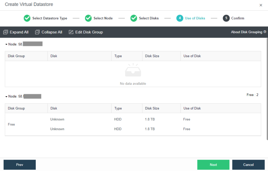Click the step 4 circle icon
The width and height of the screenshot is (268, 171).
pos(180,18)
